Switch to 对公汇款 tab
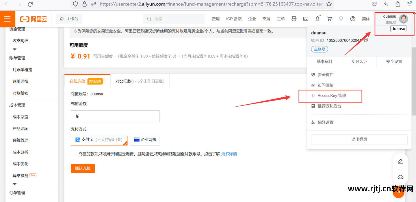This screenshot has width=416, height=202. click(140, 81)
